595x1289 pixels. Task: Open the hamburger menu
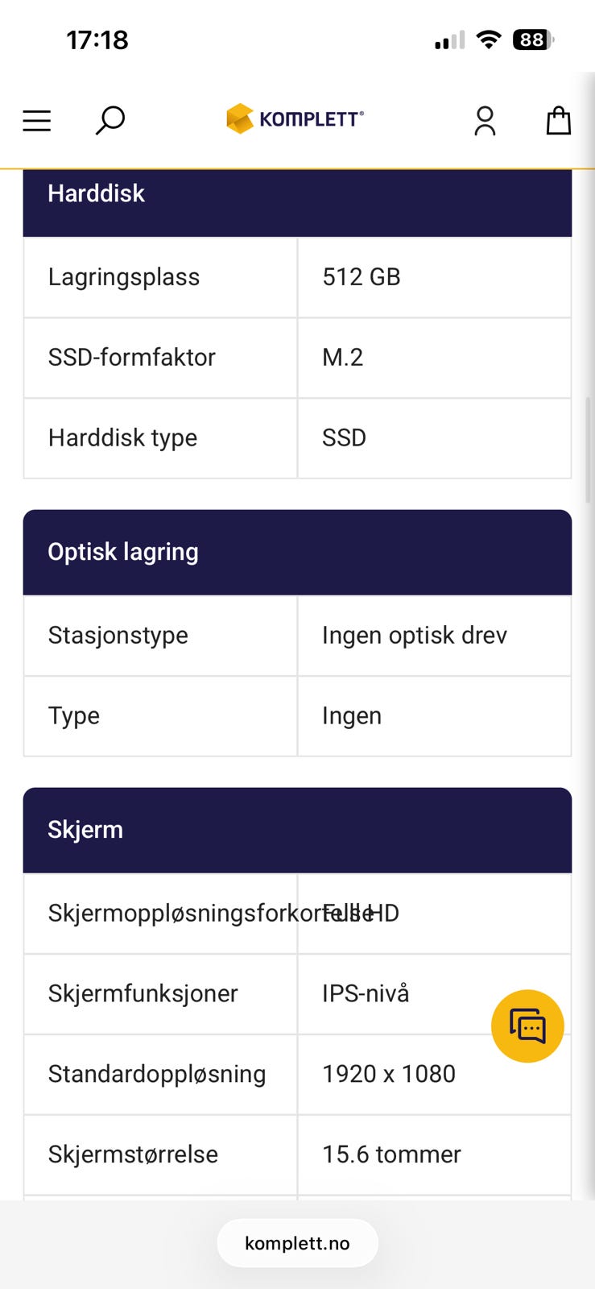(37, 121)
